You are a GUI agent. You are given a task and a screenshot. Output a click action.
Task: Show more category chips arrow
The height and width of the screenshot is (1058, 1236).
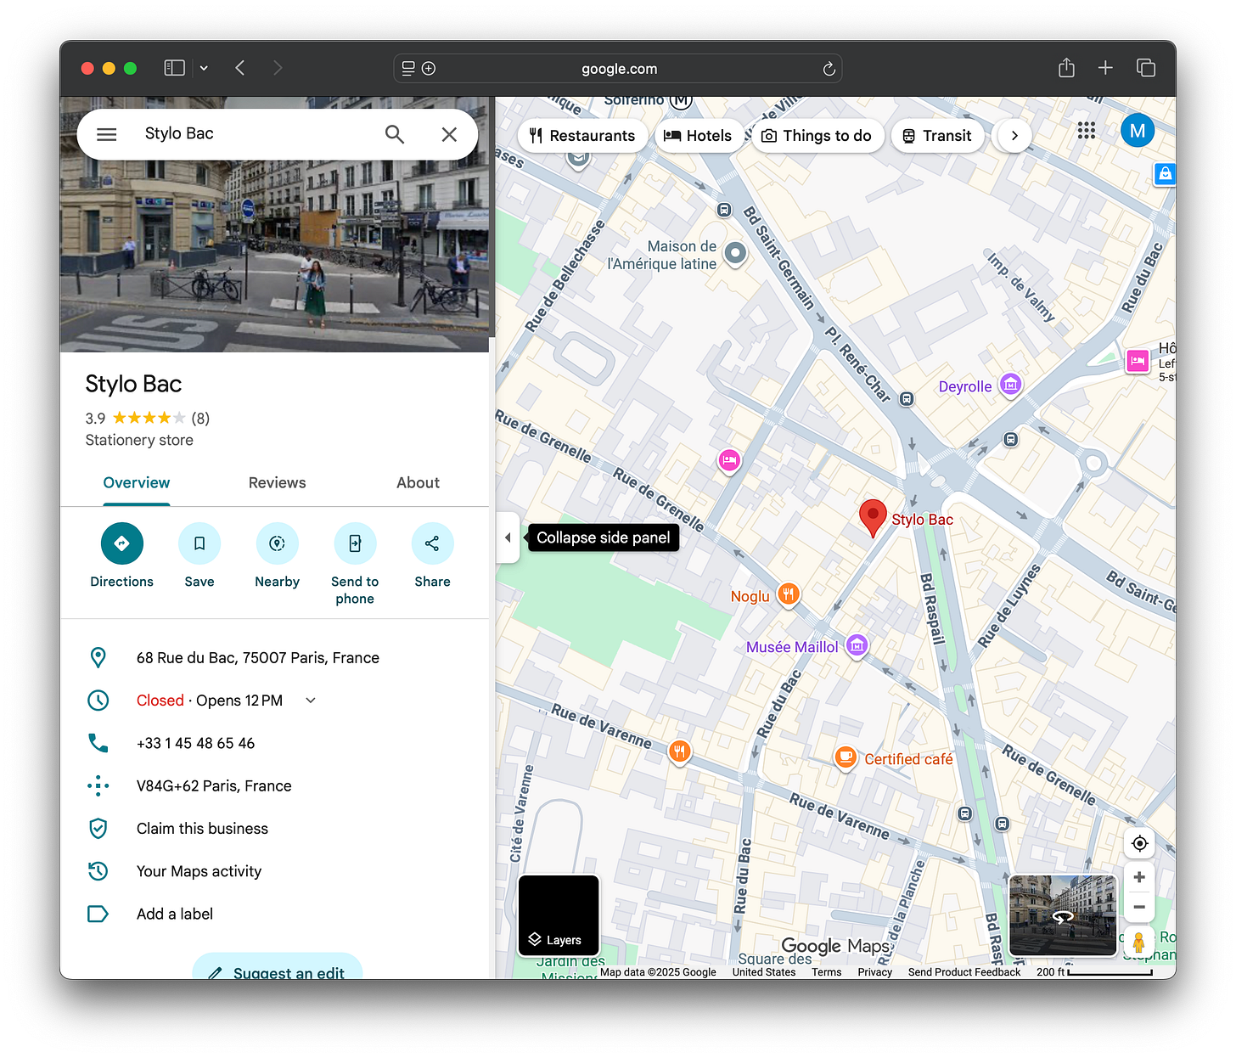(1014, 136)
